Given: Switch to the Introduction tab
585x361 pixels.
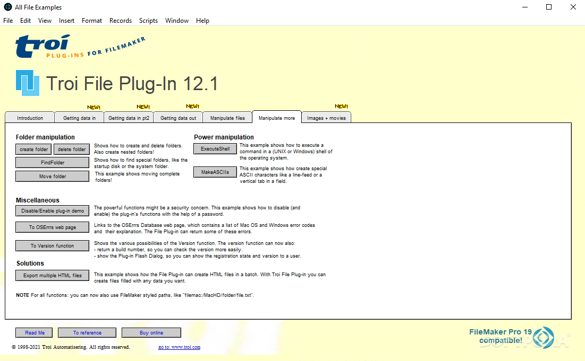Looking at the screenshot, I should click(30, 118).
